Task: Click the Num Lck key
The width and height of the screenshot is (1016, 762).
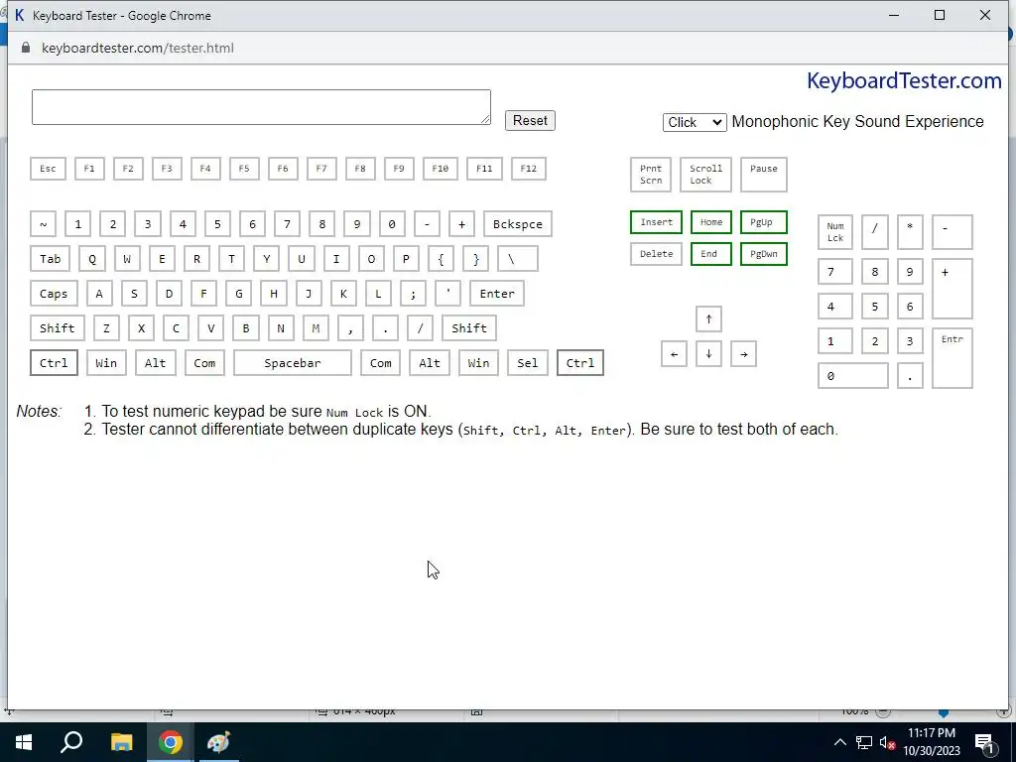Action: (x=835, y=232)
